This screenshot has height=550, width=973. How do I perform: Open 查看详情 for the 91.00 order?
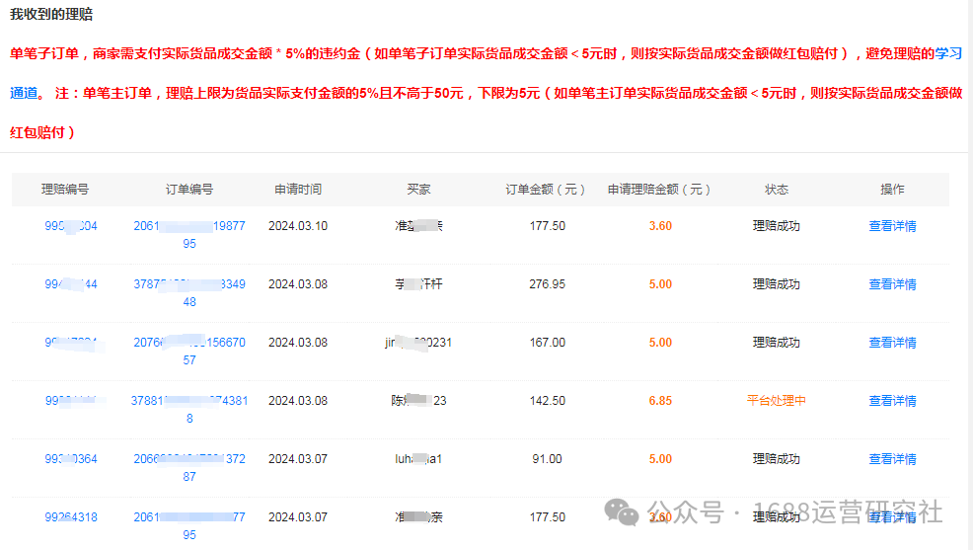tap(892, 459)
